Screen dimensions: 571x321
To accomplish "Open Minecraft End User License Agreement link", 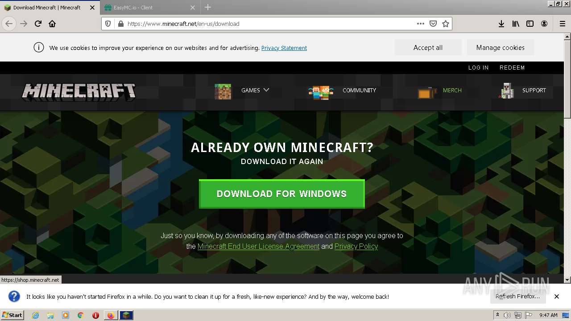I will [258, 246].
